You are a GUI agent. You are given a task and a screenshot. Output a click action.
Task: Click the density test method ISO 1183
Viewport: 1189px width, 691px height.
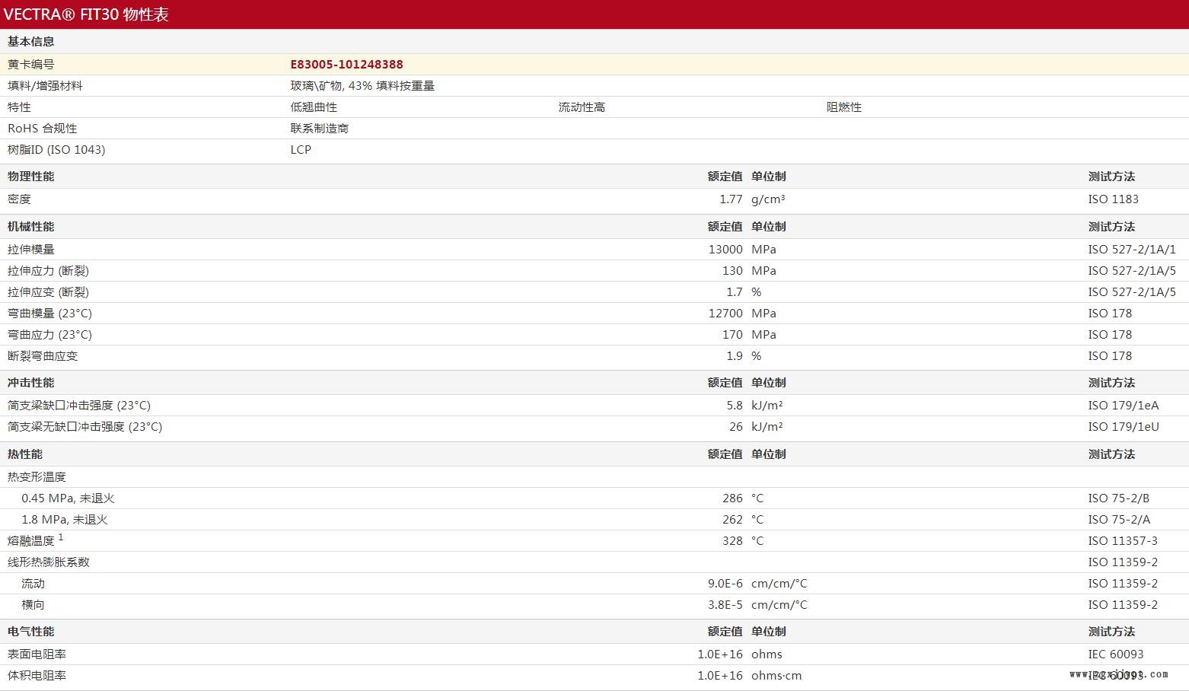click(1113, 199)
